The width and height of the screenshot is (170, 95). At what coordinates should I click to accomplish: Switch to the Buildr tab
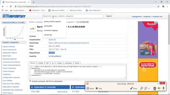click(x=77, y=63)
